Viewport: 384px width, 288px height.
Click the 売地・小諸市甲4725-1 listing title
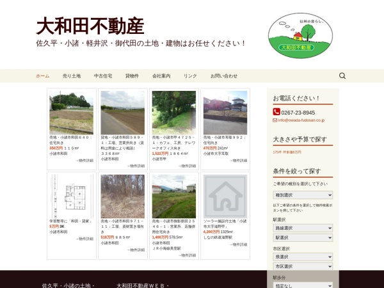173,143
